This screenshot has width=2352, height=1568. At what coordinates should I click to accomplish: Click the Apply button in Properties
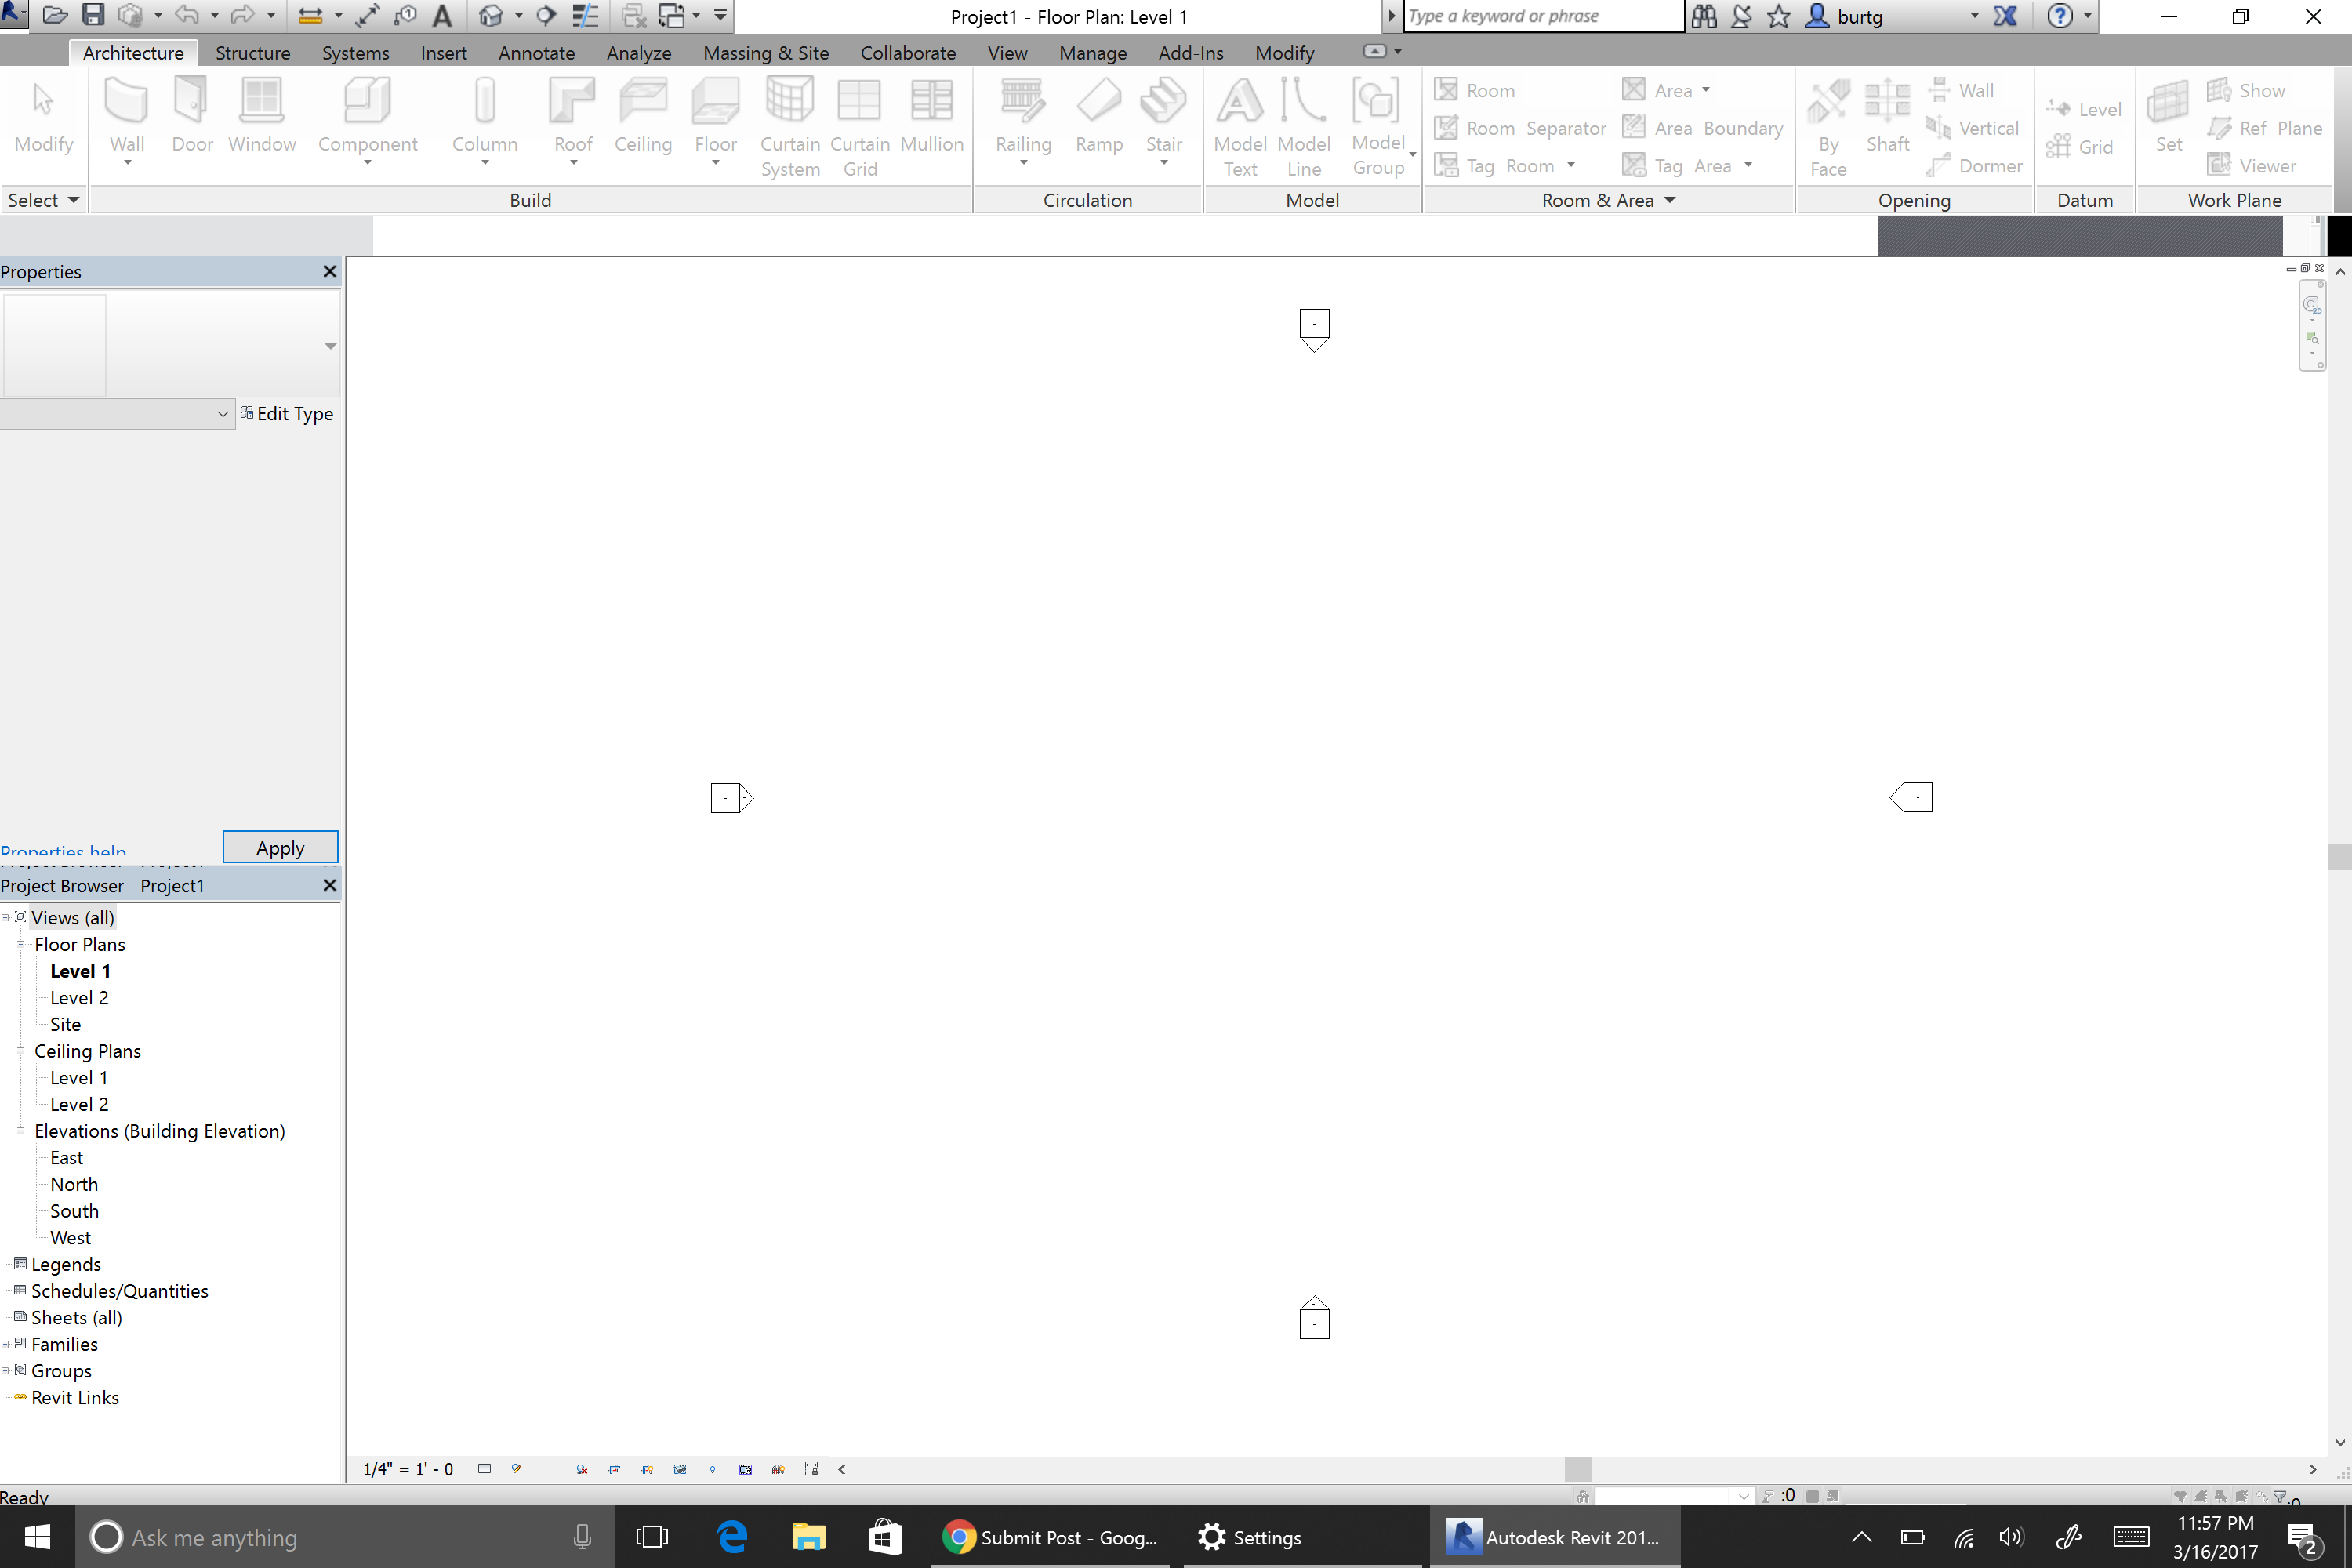pos(280,847)
